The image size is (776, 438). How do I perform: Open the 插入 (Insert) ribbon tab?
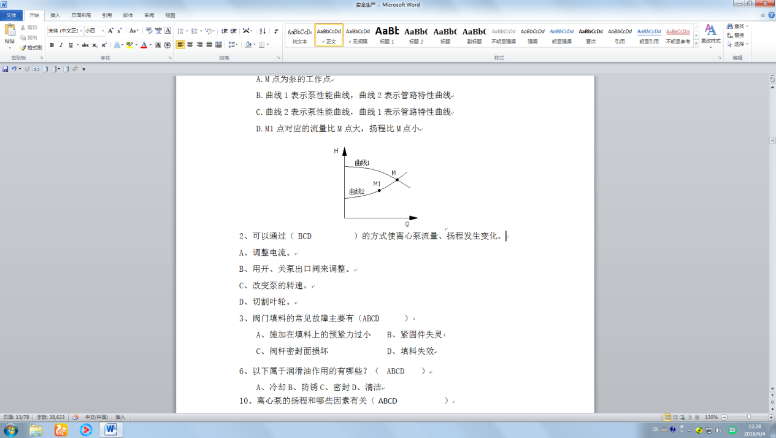[x=55, y=15]
